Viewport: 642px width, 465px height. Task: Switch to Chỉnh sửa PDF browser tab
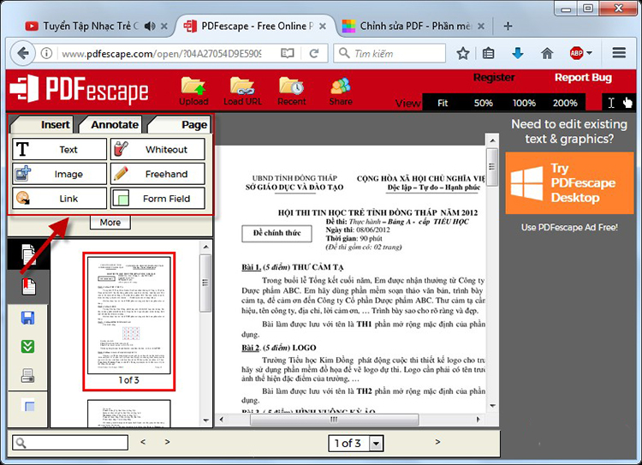click(x=415, y=27)
